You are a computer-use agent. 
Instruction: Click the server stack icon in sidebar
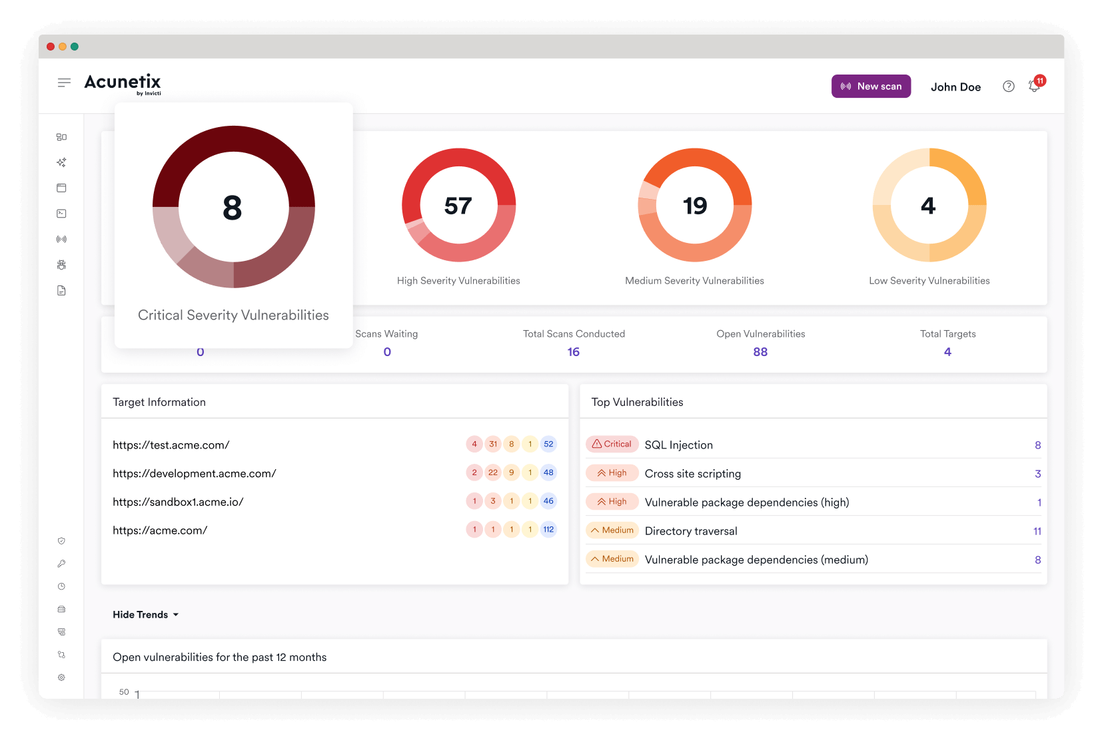61,632
